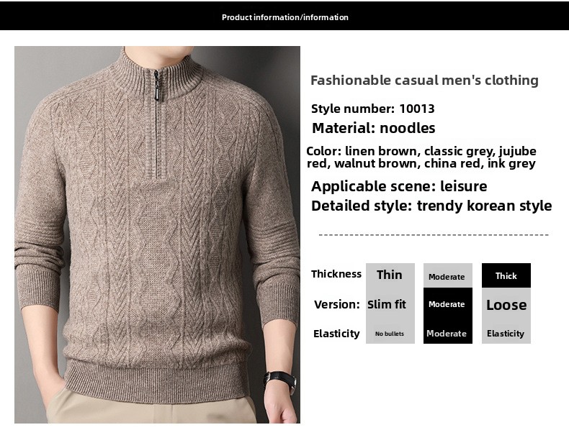
Task: Click the wristwatch in the photo
Action: click(280, 380)
